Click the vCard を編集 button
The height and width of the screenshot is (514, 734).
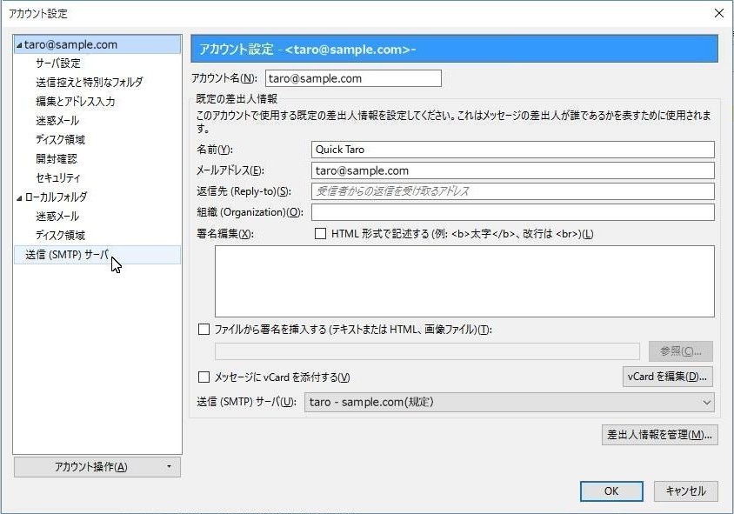click(668, 377)
